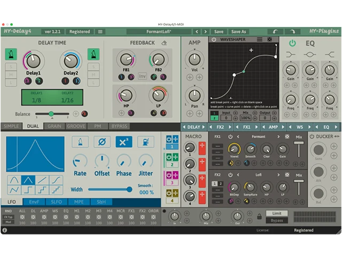Click the LFO metronome sync button
This screenshot has width=342, height=256.
point(80,142)
